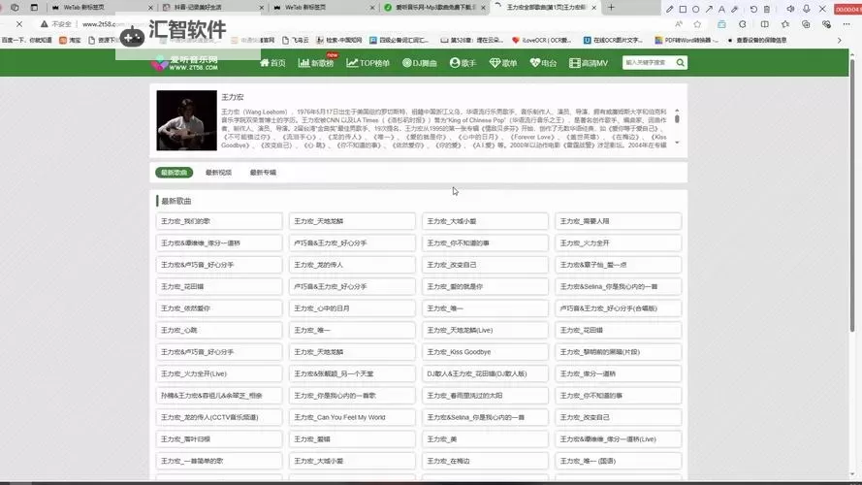Click the 王力宏 artist photo thumbnail
The width and height of the screenshot is (862, 485).
pos(186,120)
